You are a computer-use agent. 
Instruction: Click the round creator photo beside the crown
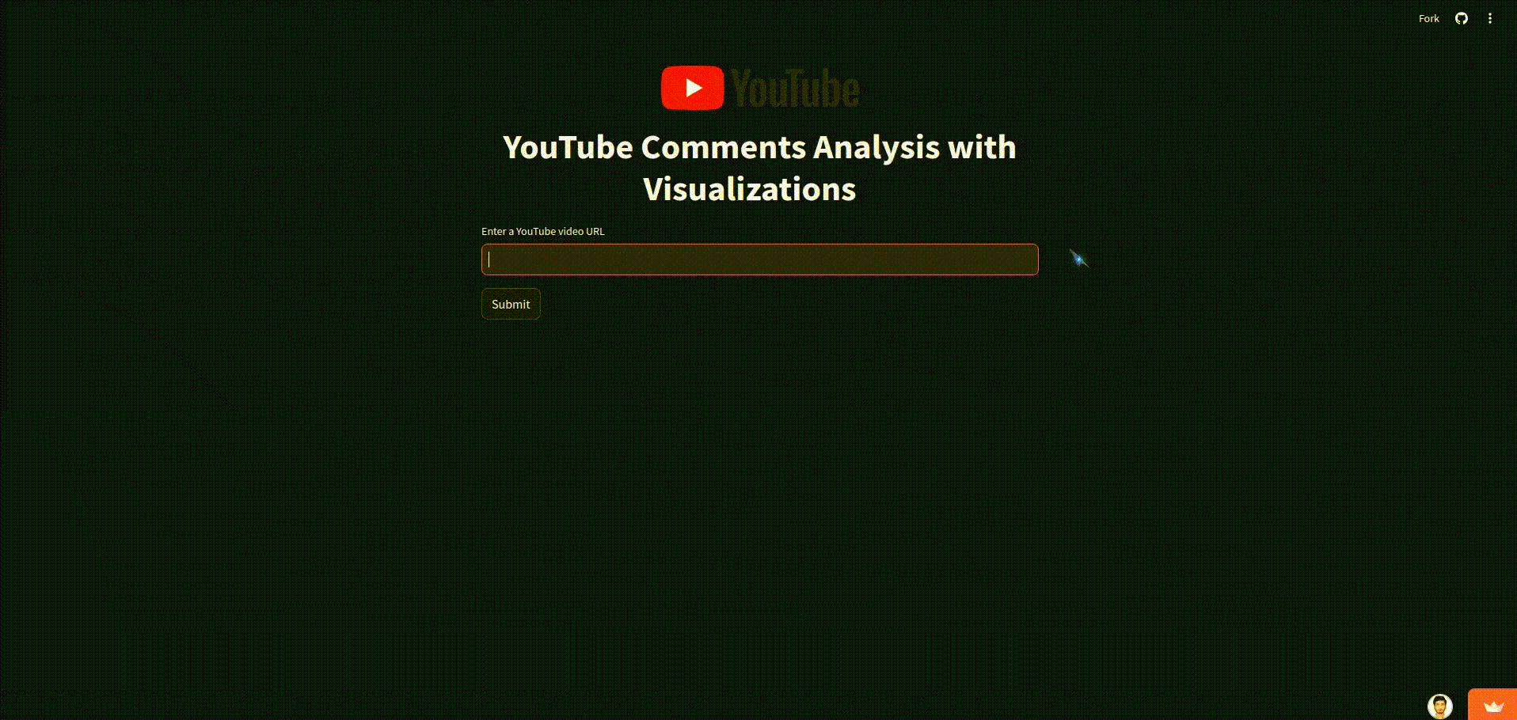(x=1439, y=706)
